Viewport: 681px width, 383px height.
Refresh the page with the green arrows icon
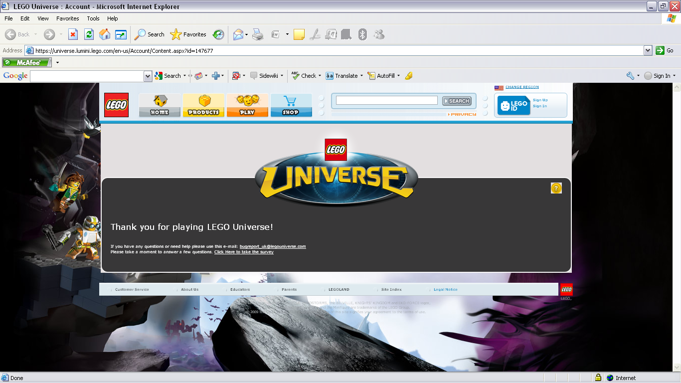(x=89, y=34)
